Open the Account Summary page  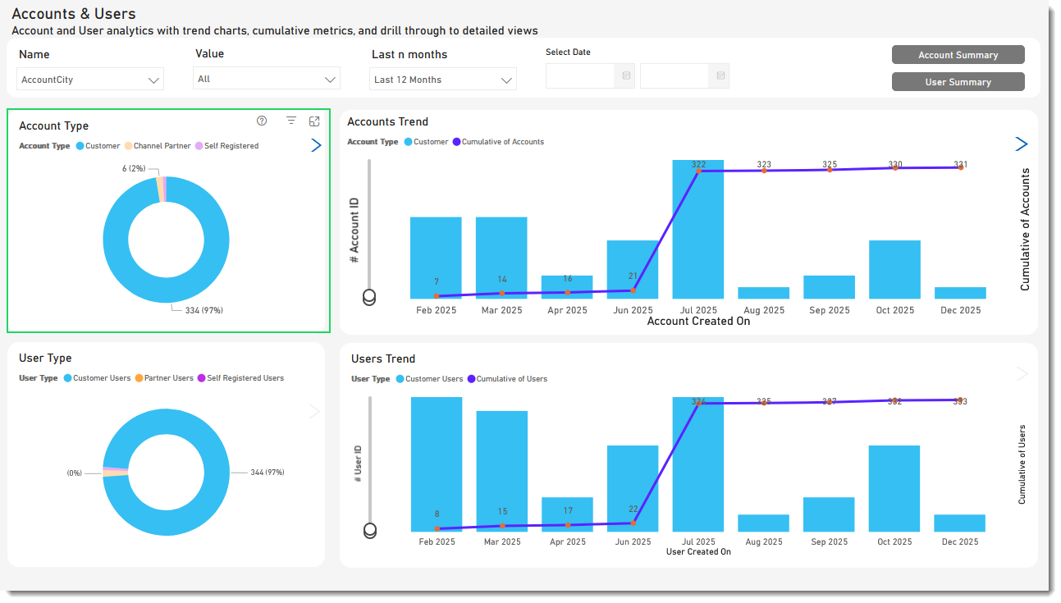coord(958,55)
